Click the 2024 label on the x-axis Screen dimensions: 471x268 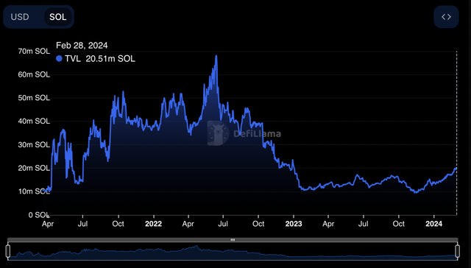pyautogui.click(x=433, y=224)
